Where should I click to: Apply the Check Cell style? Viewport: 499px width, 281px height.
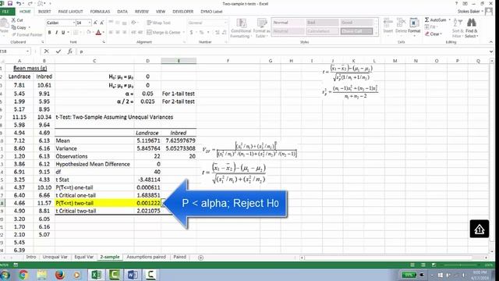(x=356, y=31)
